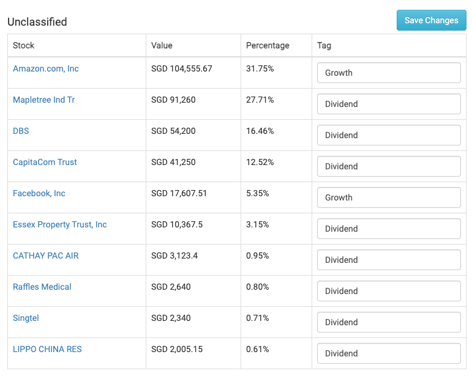Image resolution: width=472 pixels, height=379 pixels.
Task: Click the Save Changes button
Action: (x=431, y=20)
